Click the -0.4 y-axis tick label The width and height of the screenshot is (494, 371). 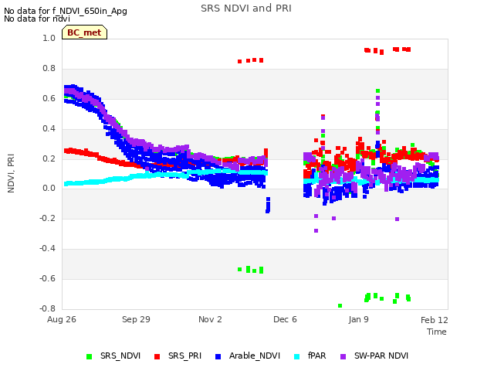(47, 249)
